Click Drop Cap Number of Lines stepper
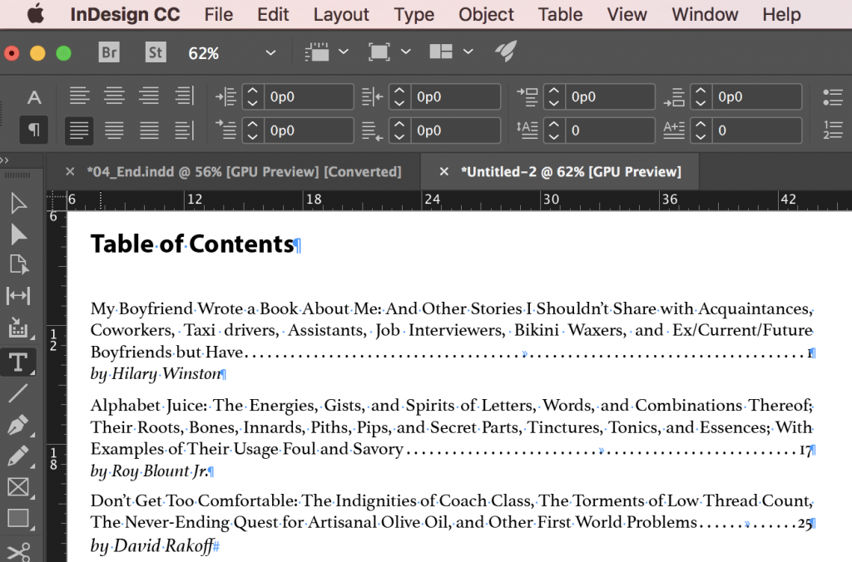The height and width of the screenshot is (562, 852). [553, 131]
